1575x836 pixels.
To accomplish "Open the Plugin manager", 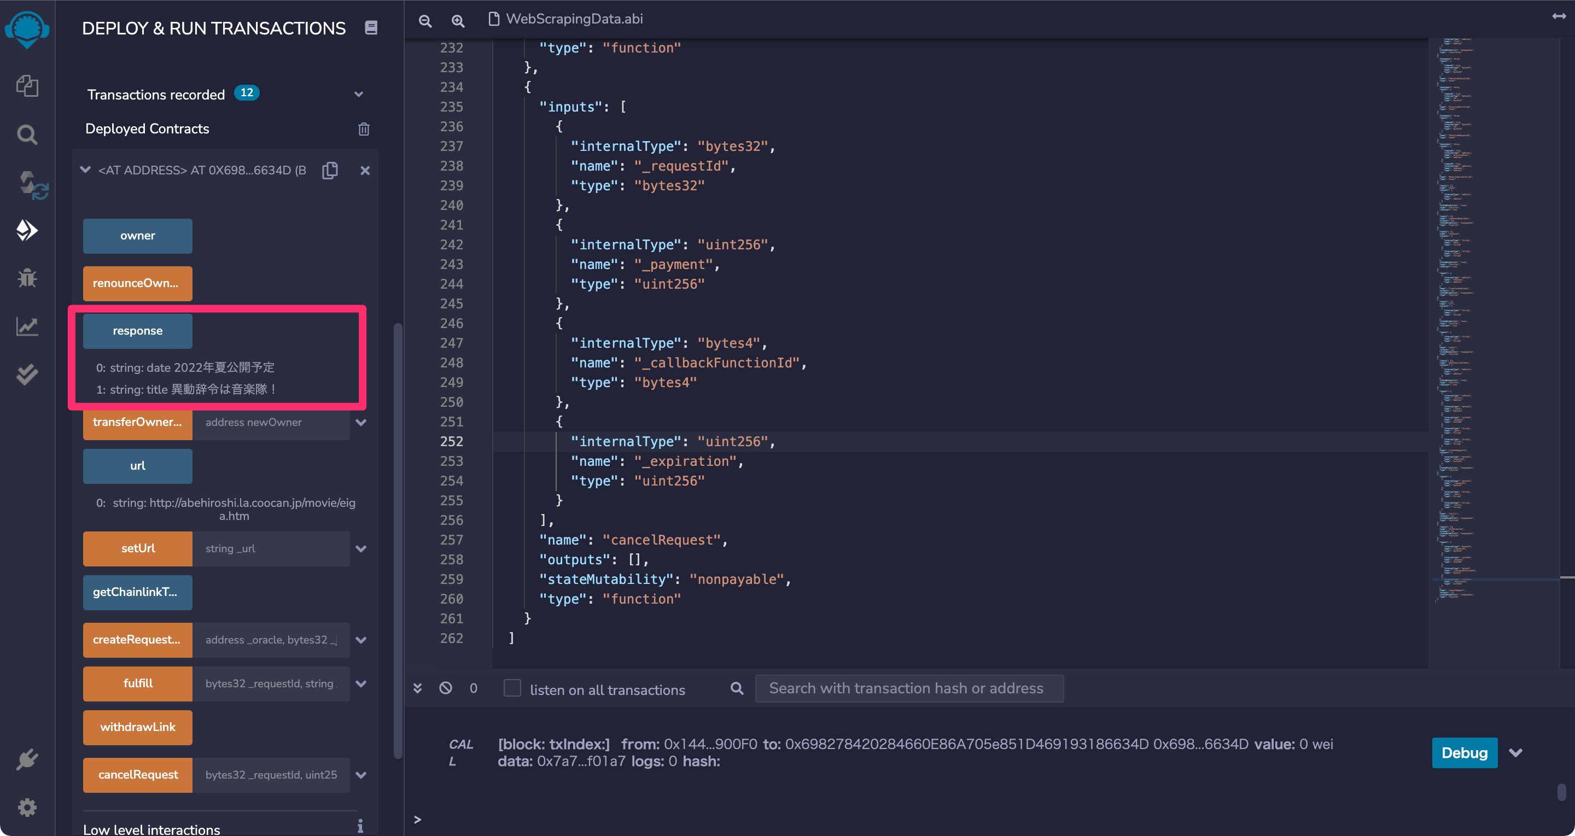I will 27,759.
